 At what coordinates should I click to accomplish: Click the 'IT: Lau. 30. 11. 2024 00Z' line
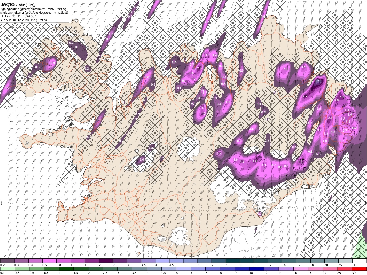pos(18,16)
